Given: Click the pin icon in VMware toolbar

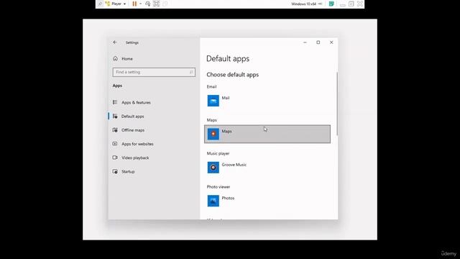Looking at the screenshot, I should (x=100, y=4).
